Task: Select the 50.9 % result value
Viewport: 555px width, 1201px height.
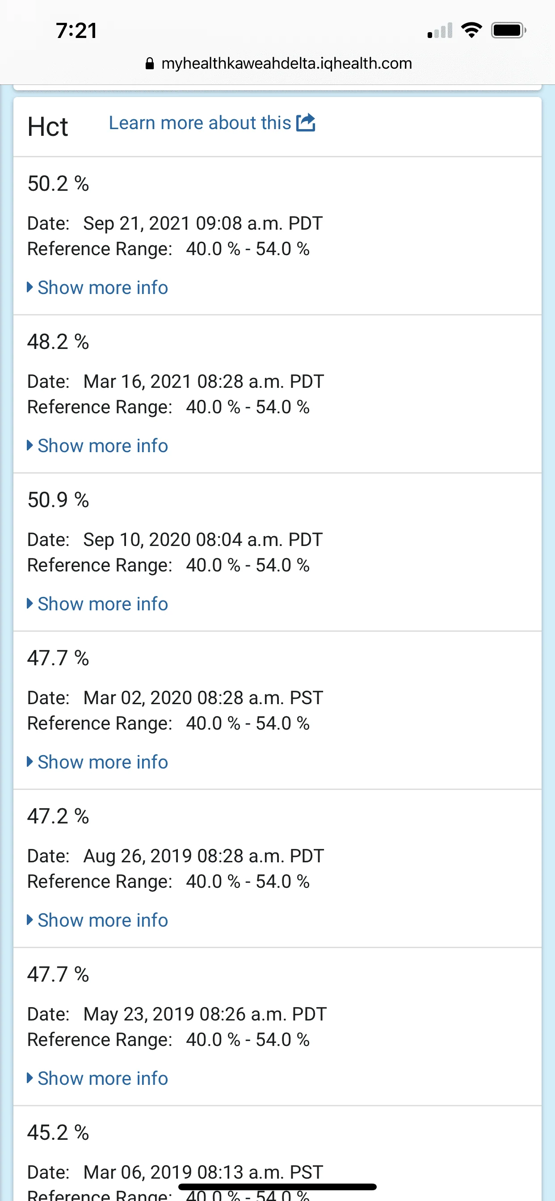Action: (x=58, y=500)
